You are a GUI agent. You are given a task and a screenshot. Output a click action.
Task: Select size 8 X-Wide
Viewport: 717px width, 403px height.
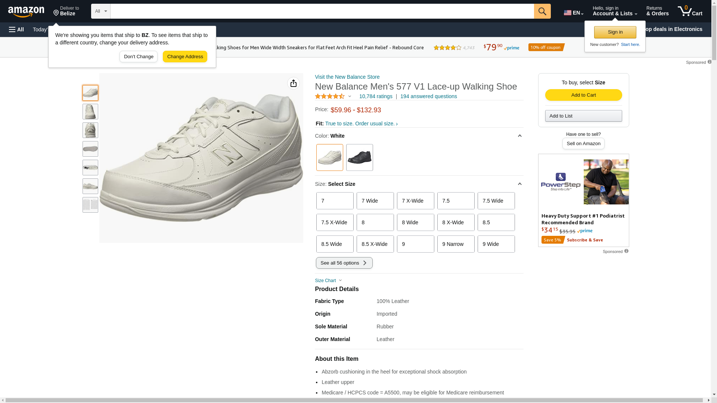(456, 222)
